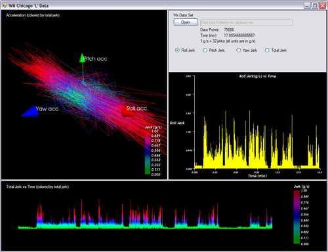Select the Pitch Jerk radio button

click(205, 50)
